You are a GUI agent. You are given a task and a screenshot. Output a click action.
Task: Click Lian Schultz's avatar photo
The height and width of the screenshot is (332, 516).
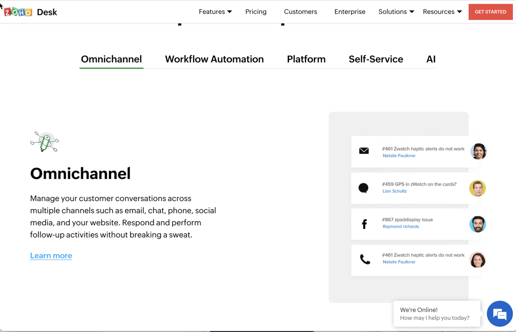tap(477, 188)
